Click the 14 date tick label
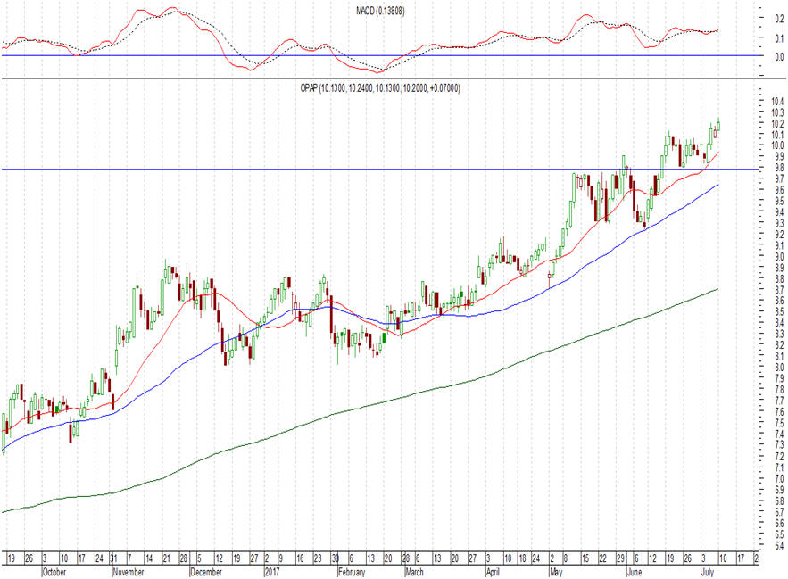Viewport: 788px width, 579px height. point(149,558)
